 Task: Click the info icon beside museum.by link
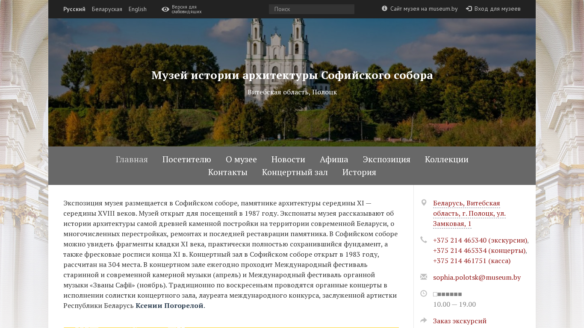click(384, 8)
